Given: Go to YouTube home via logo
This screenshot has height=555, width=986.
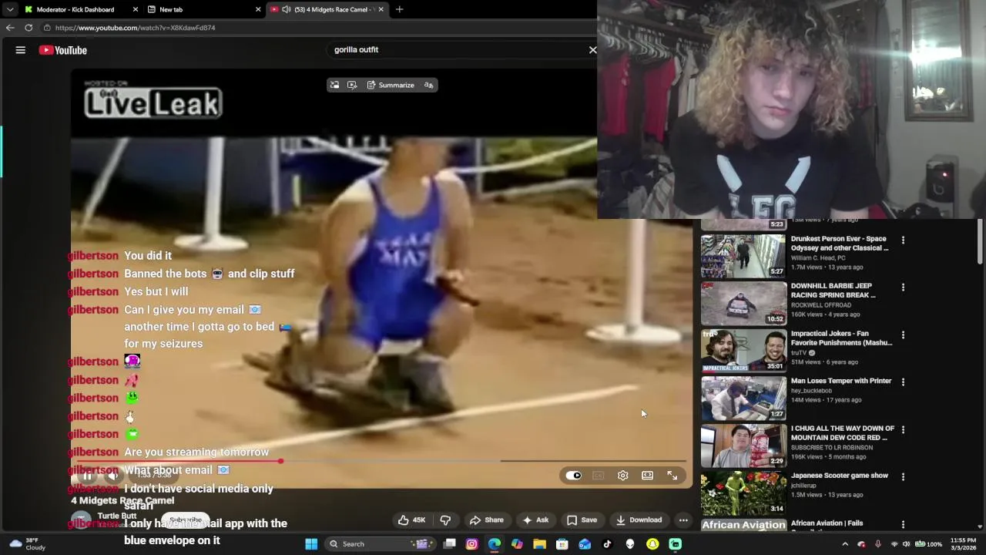Looking at the screenshot, I should [x=63, y=50].
